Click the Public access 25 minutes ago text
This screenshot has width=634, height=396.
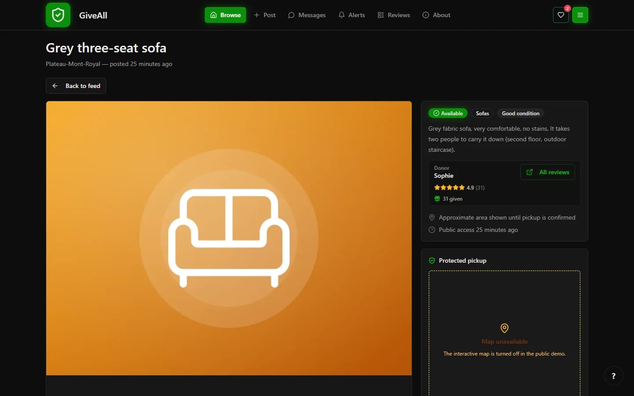tap(479, 230)
